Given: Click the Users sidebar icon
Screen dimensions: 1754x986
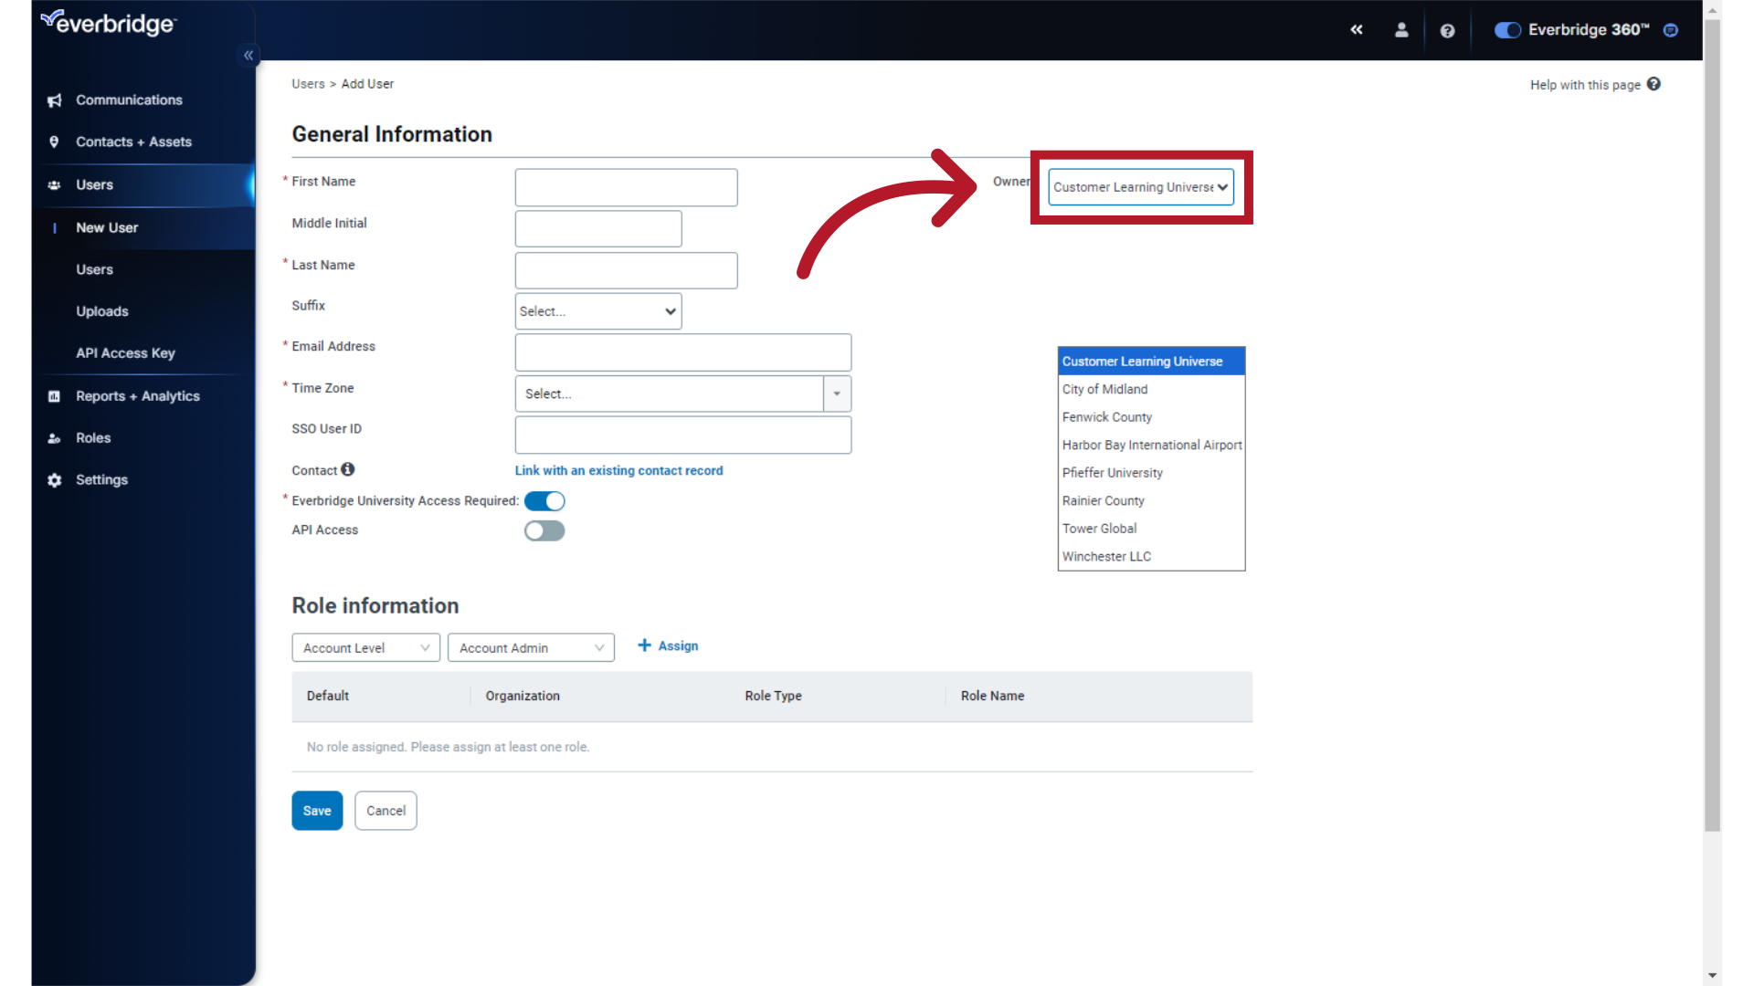Looking at the screenshot, I should pos(53,184).
